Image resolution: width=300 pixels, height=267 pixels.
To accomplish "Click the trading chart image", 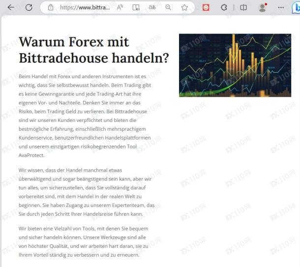I will [x=235, y=65].
